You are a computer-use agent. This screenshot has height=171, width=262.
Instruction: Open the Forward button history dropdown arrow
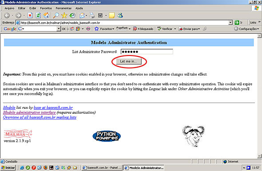tap(24, 16)
